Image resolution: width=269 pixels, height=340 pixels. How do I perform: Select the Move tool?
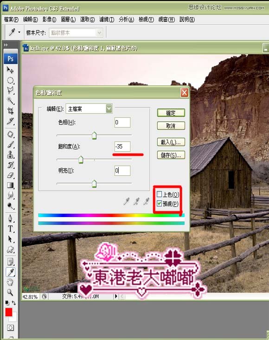[10, 70]
